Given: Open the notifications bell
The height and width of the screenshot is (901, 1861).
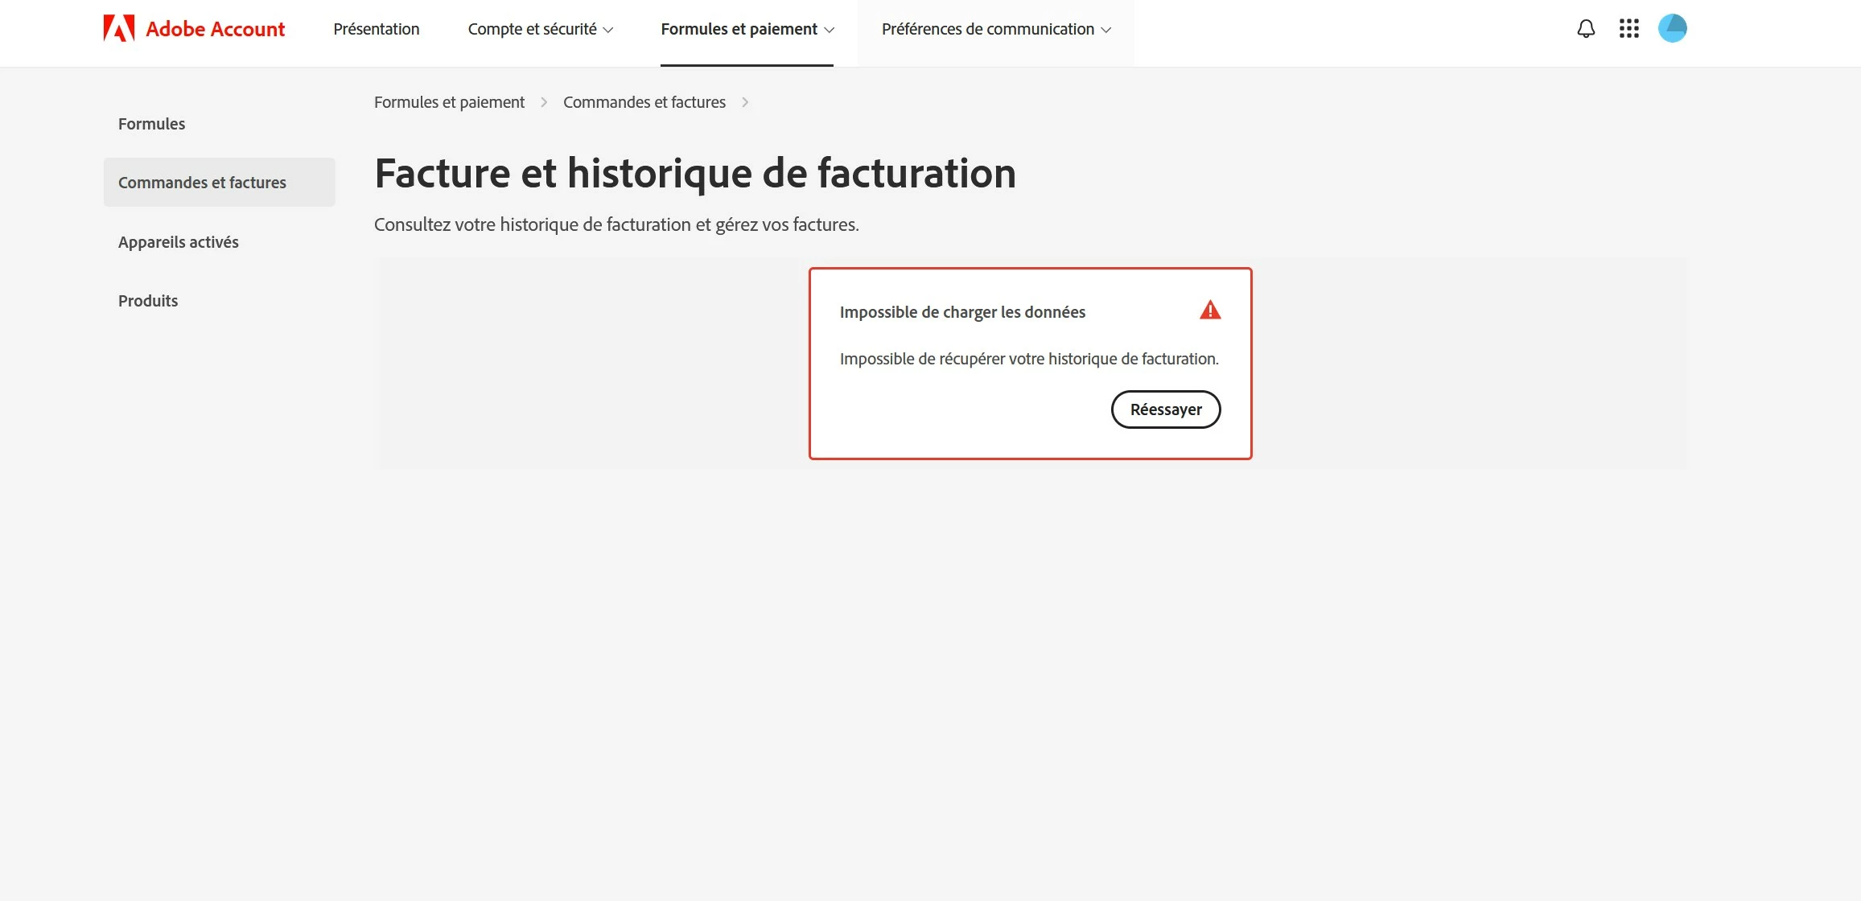Looking at the screenshot, I should pos(1586,29).
